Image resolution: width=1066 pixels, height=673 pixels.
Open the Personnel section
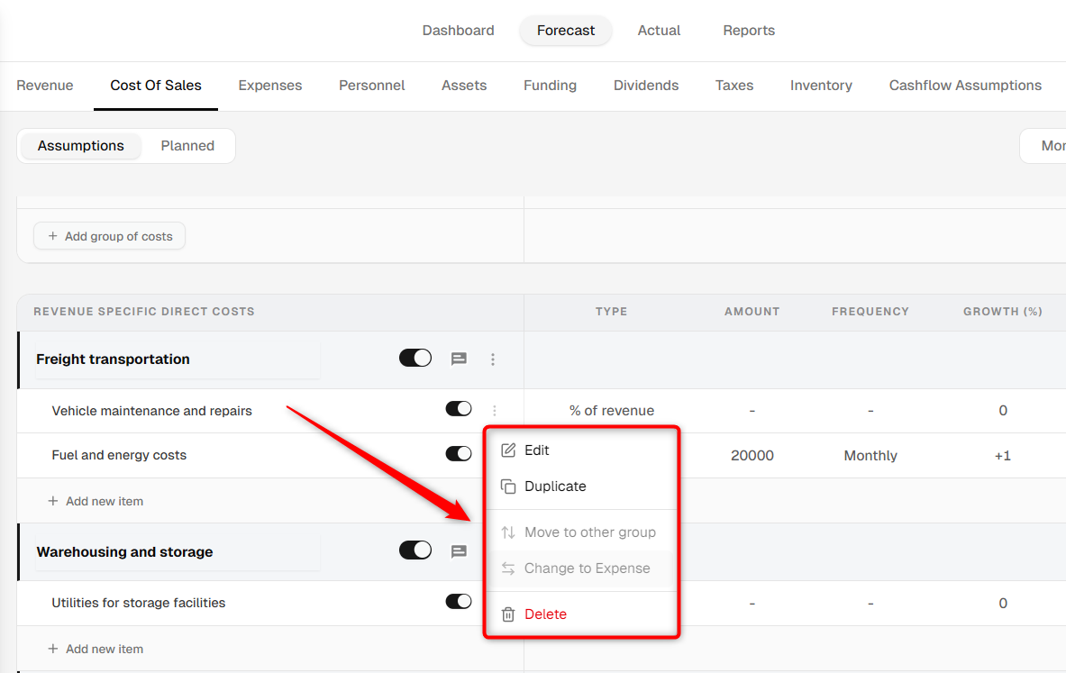pyautogui.click(x=372, y=86)
